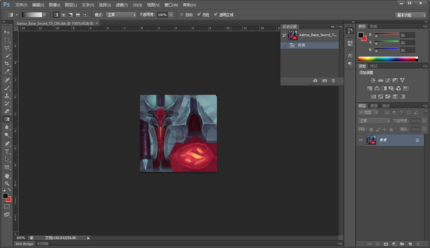Select the Clone Stamp tool
Viewport: 430px width, 248px height.
click(x=7, y=96)
